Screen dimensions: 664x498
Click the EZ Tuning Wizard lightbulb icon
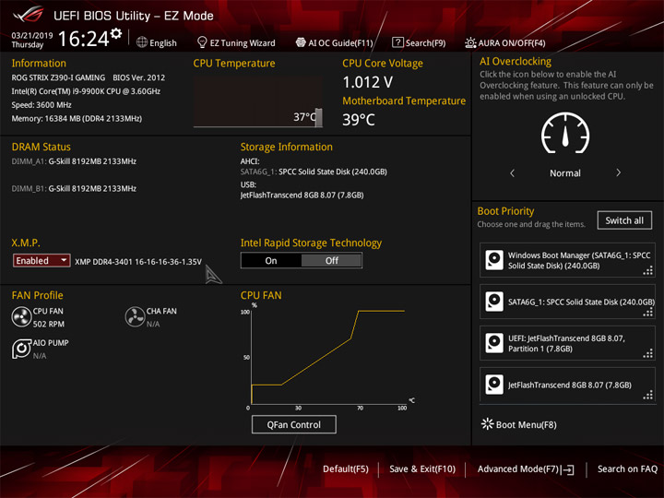(x=202, y=42)
